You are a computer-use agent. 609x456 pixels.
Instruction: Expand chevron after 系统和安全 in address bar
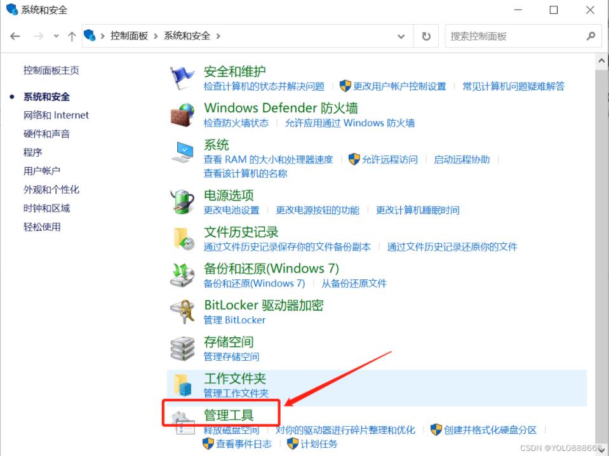pos(218,36)
